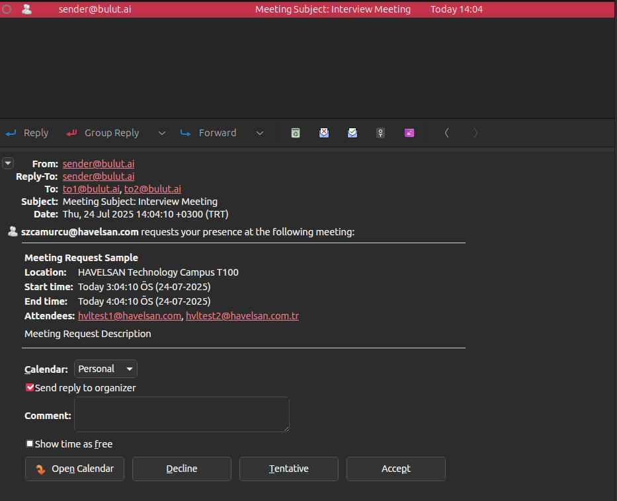Click into the Comment text box
Viewport: 617px width, 501px height.
pos(182,414)
